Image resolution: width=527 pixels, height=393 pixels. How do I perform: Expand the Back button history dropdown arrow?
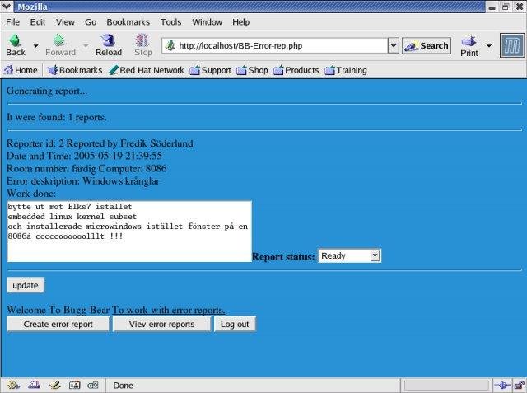pos(35,45)
